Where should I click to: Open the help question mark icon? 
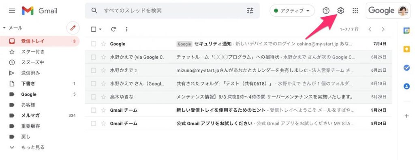pyautogui.click(x=326, y=11)
